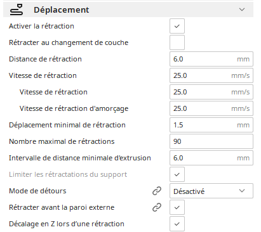Open the Mode de détours dropdown
The image size is (261, 232).
pyautogui.click(x=211, y=191)
